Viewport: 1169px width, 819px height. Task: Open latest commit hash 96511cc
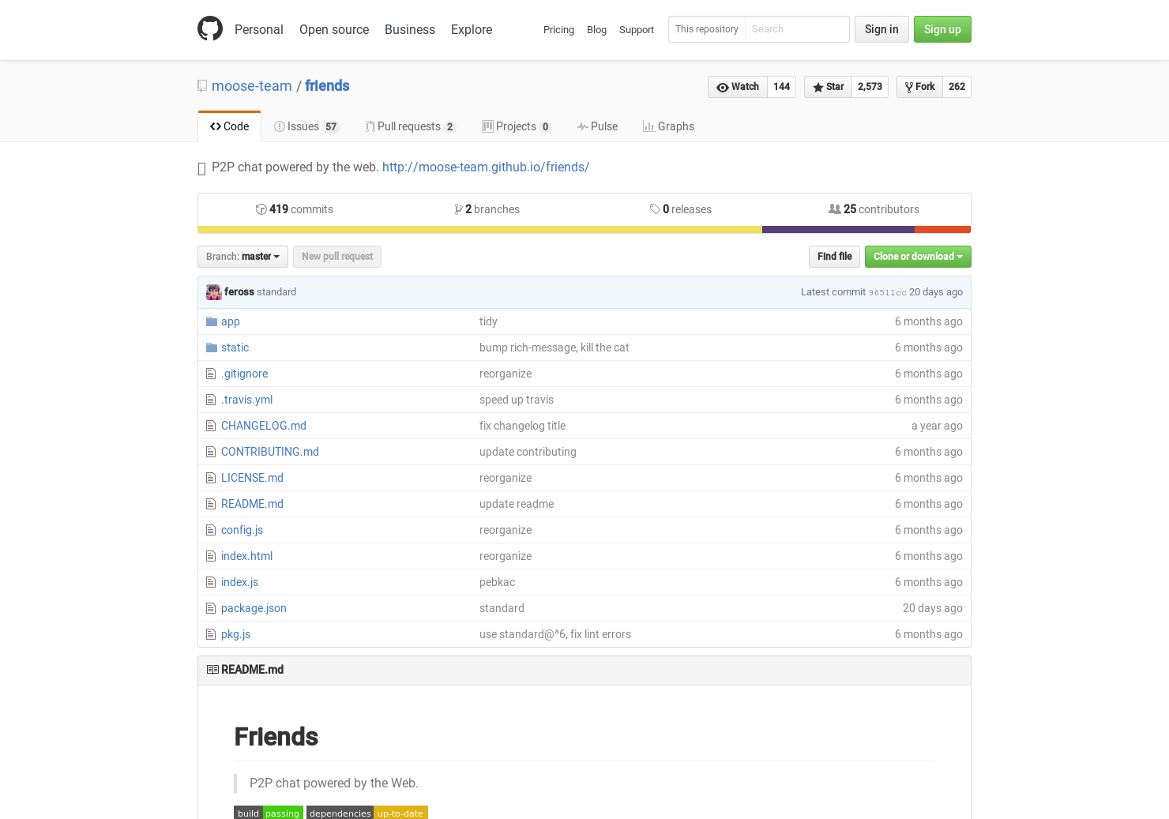888,292
